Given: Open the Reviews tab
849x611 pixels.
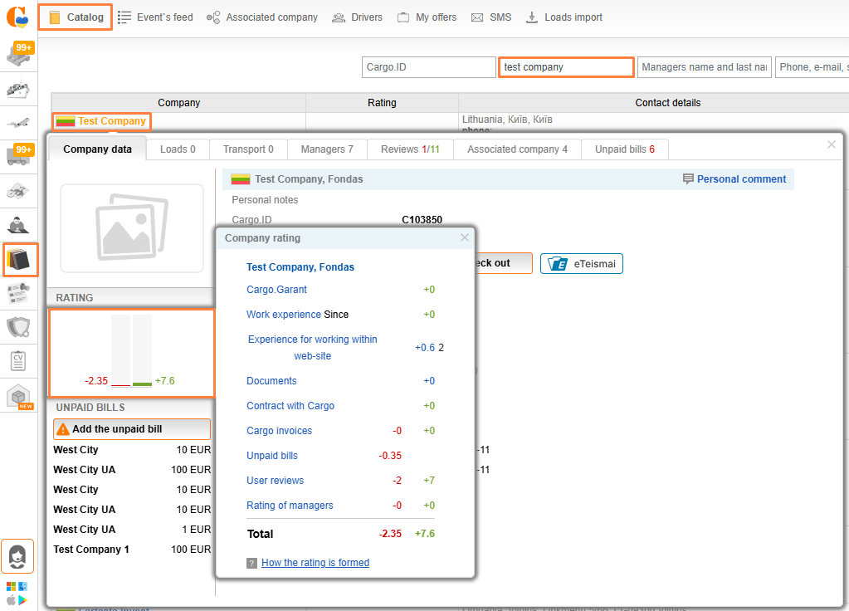Looking at the screenshot, I should pyautogui.click(x=410, y=149).
